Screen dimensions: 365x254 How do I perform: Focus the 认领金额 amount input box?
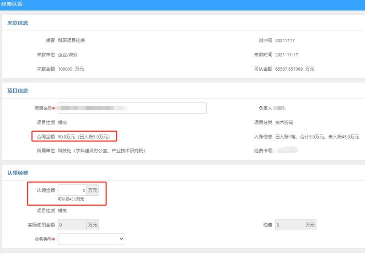coord(72,190)
